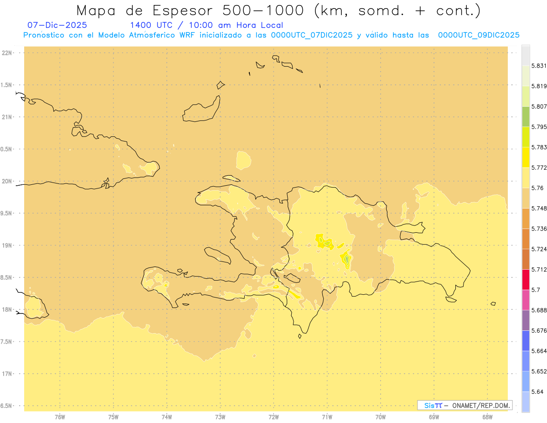Click the 73W longitude label
The image size is (547, 423).
click(220, 417)
